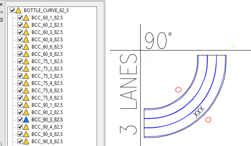Click the upper red hexagon marker in the drawing

[x=179, y=90]
